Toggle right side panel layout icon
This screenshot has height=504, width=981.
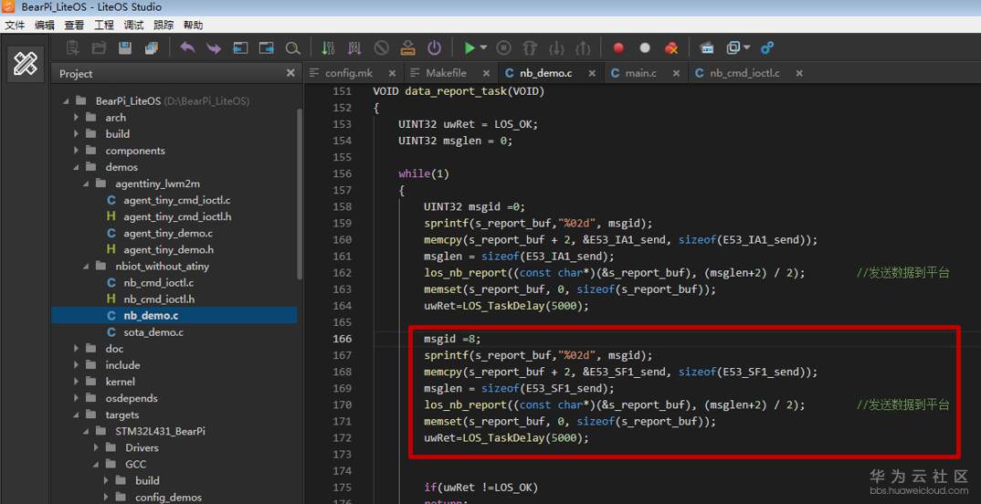267,48
